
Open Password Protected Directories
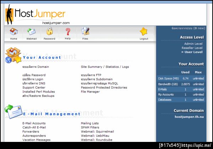[x=104, y=88]
